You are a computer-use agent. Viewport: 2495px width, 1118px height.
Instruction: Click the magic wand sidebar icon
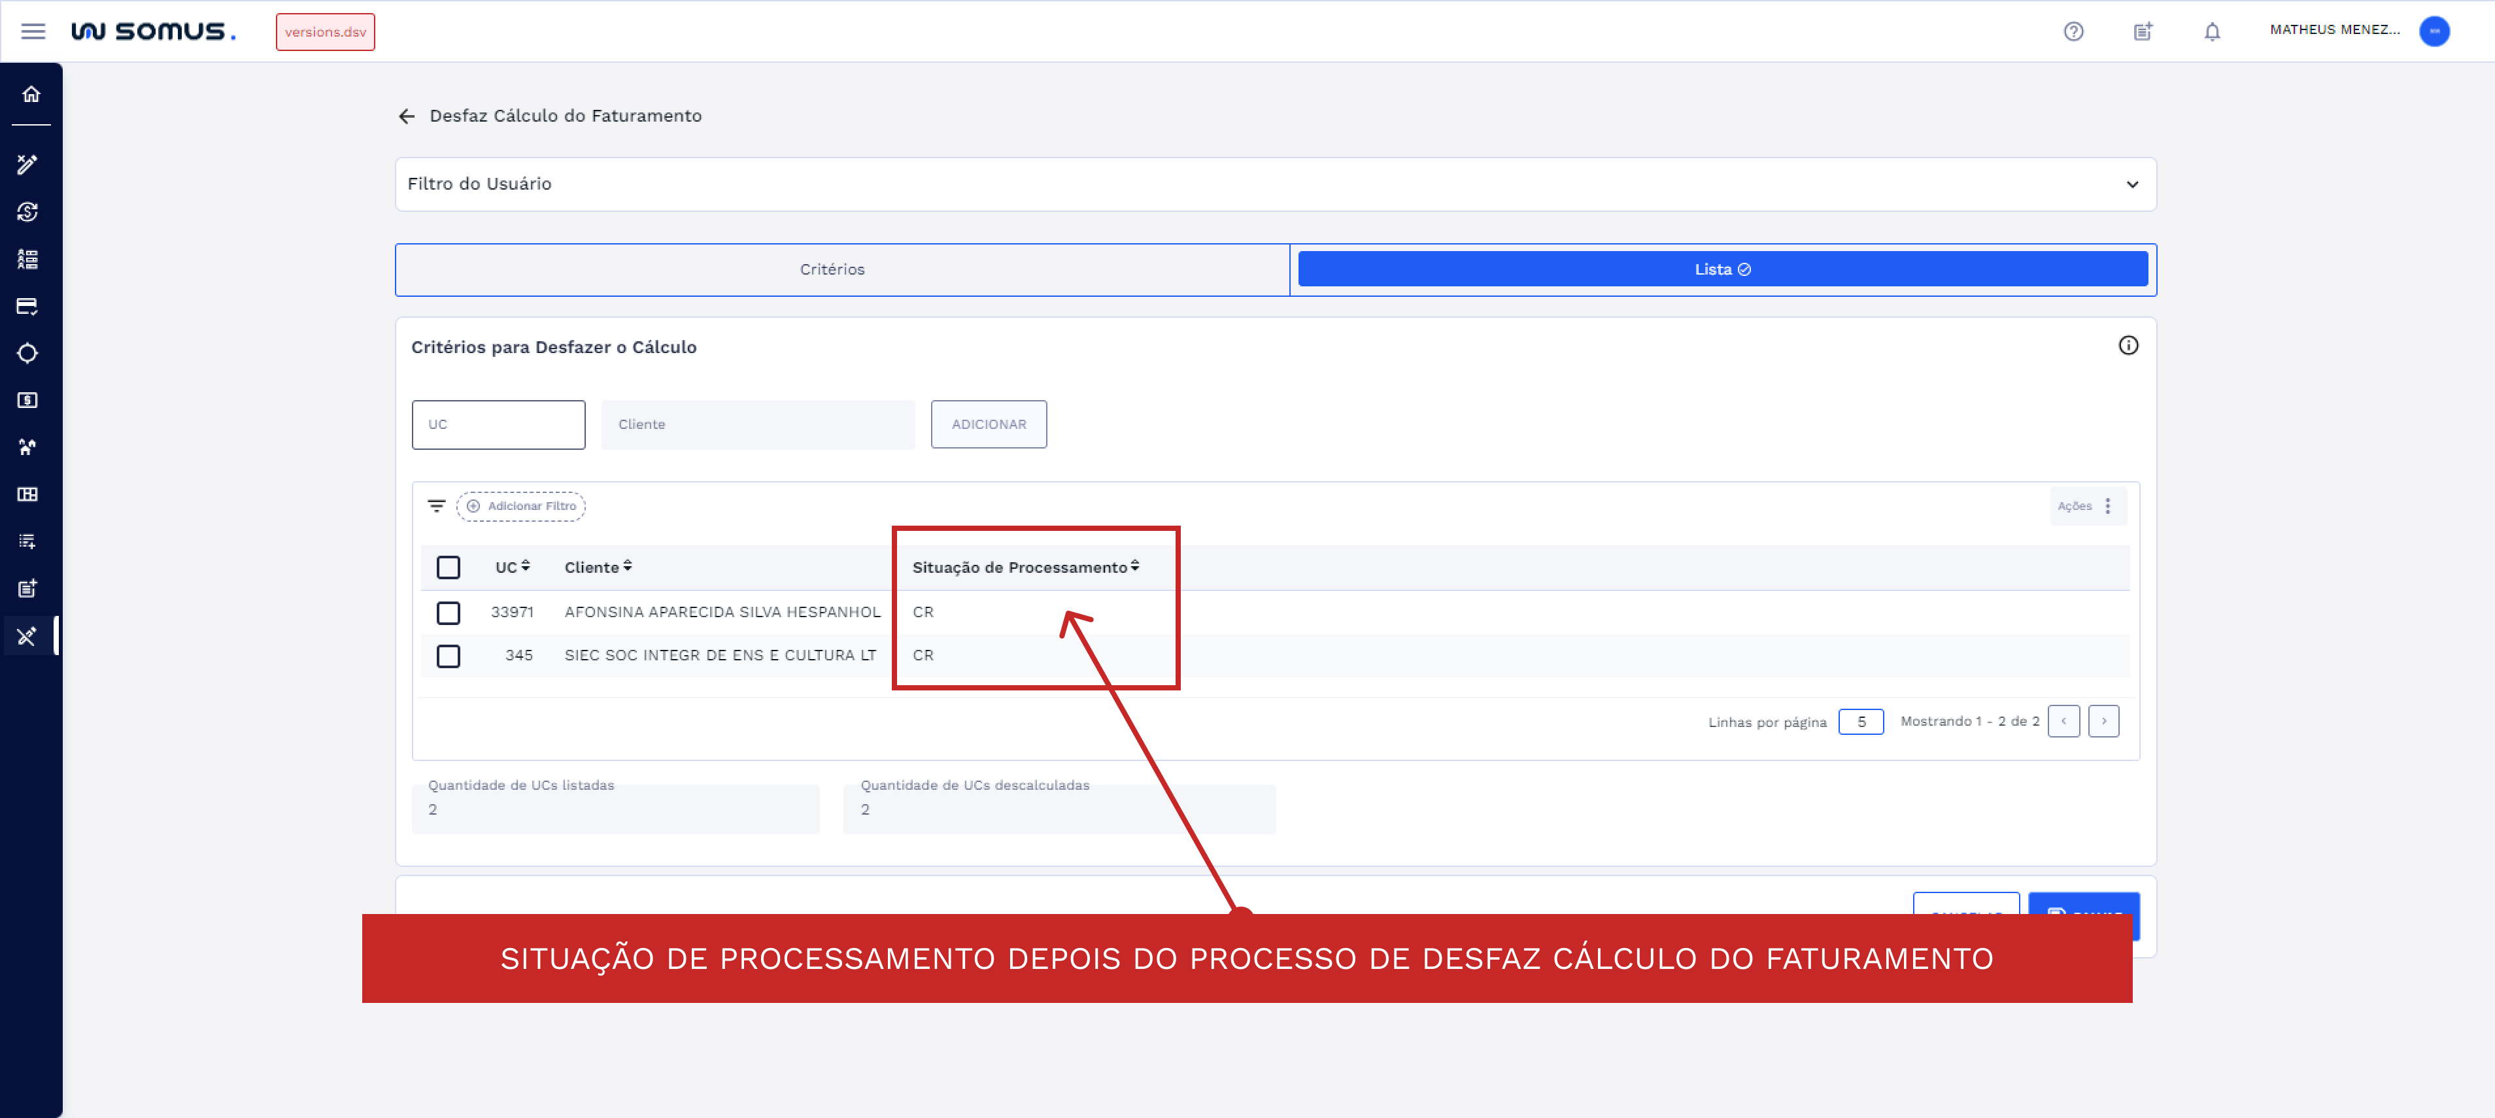27,163
